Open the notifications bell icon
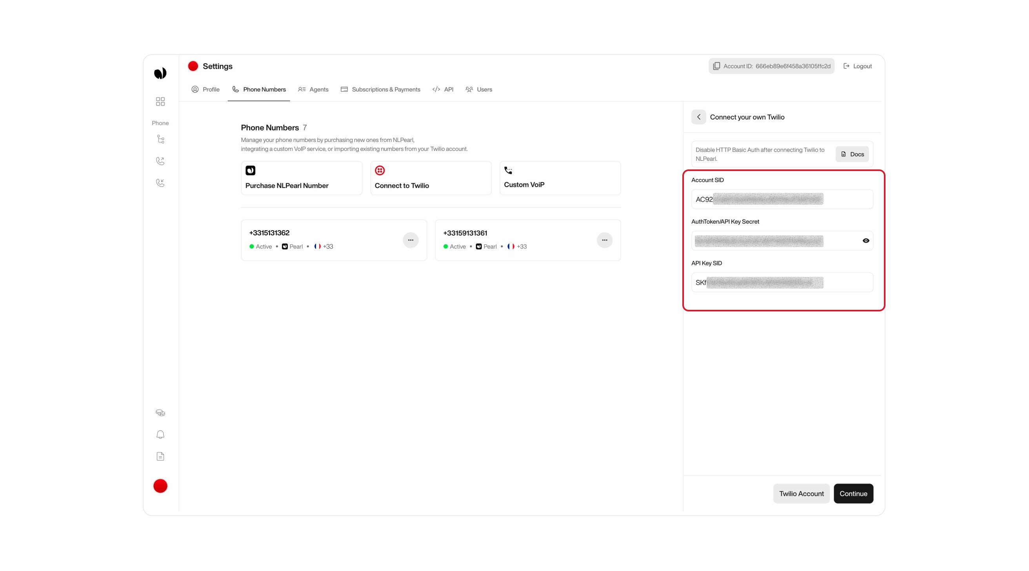1029x571 pixels. pyautogui.click(x=160, y=435)
